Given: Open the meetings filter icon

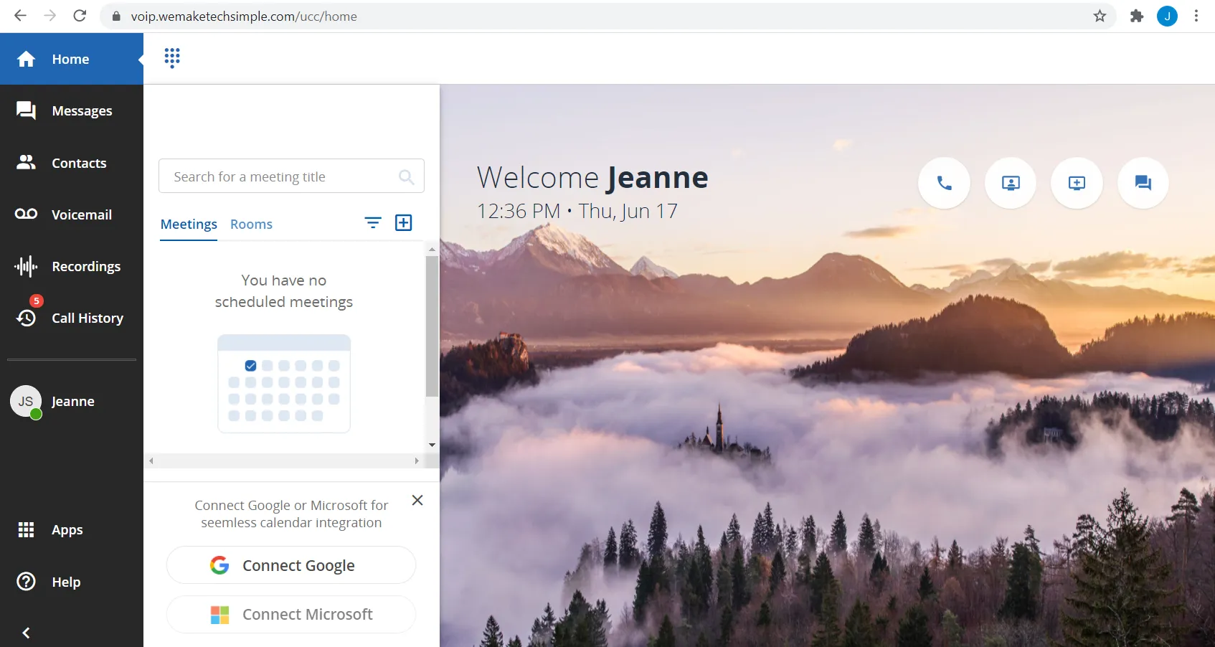Looking at the screenshot, I should tap(373, 223).
